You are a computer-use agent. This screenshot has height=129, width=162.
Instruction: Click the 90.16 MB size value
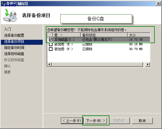[x=136, y=44]
